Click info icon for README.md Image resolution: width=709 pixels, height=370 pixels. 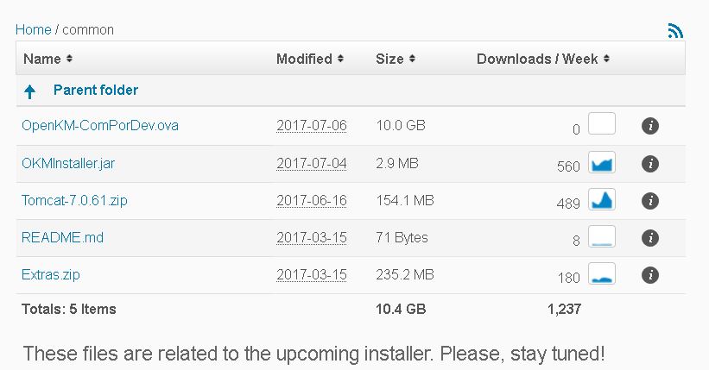point(650,238)
